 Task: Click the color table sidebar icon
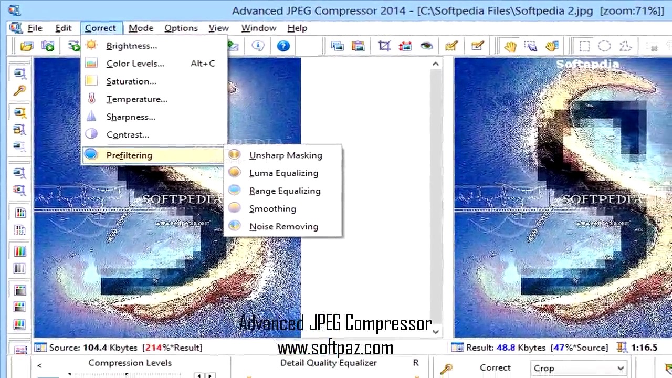click(19, 213)
